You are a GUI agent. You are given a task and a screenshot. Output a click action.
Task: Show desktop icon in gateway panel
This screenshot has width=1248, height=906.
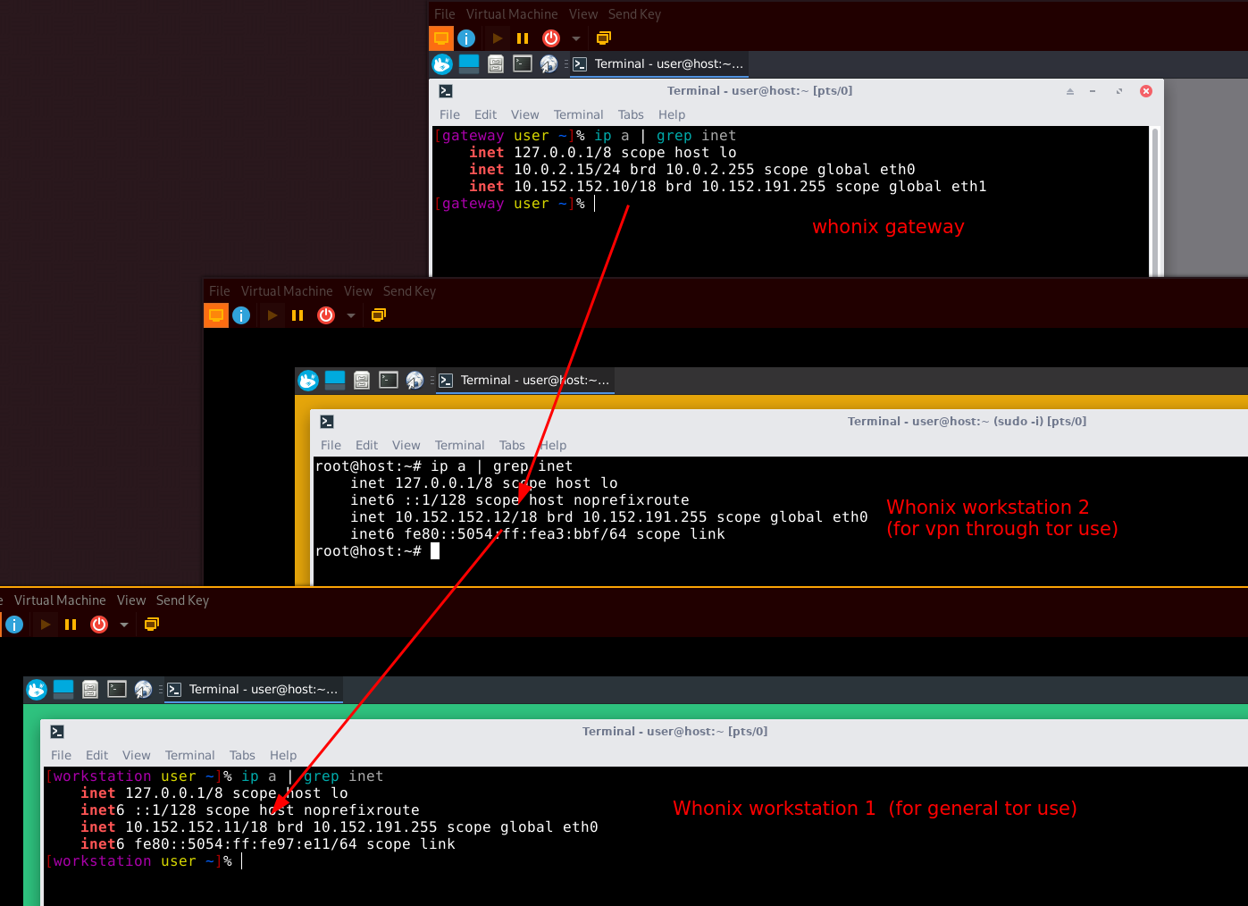point(469,64)
